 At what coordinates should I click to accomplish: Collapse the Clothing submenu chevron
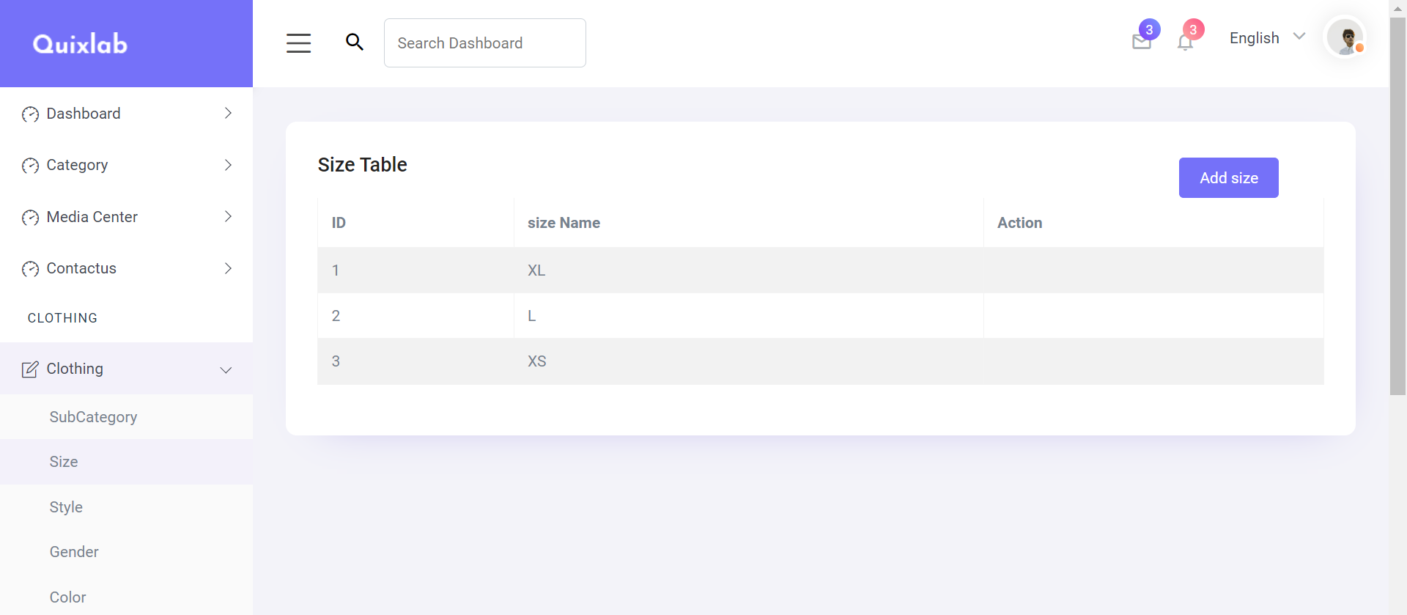click(x=226, y=370)
